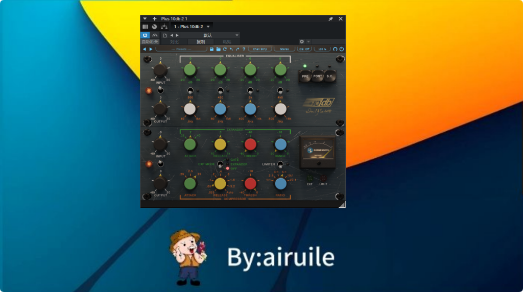Click the first green EQ gain knob
This screenshot has height=292, width=523.
190,70
